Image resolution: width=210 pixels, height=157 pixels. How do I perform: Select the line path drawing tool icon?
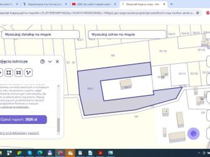tap(28, 73)
